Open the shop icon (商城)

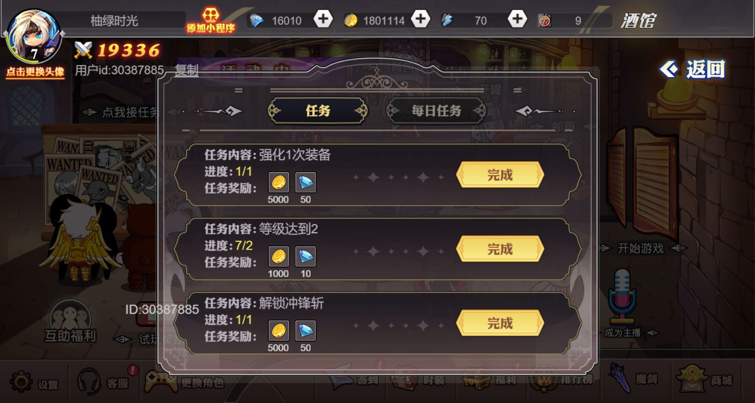coord(692,378)
